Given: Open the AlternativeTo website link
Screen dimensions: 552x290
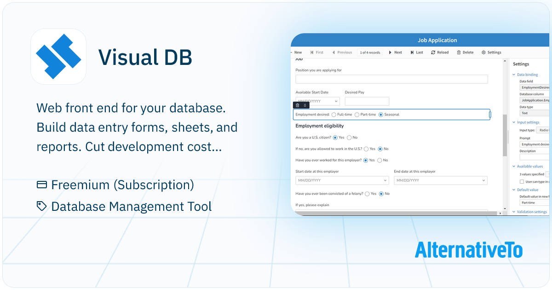Looking at the screenshot, I should pyautogui.click(x=468, y=251).
